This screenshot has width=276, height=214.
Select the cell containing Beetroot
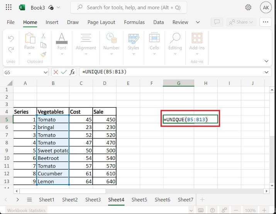pos(53,158)
